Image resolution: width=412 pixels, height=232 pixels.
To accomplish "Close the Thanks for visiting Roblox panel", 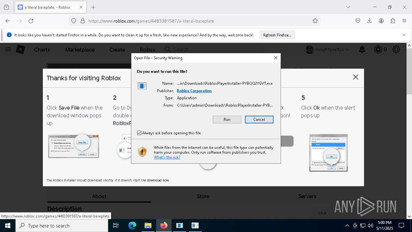I will point(355,77).
